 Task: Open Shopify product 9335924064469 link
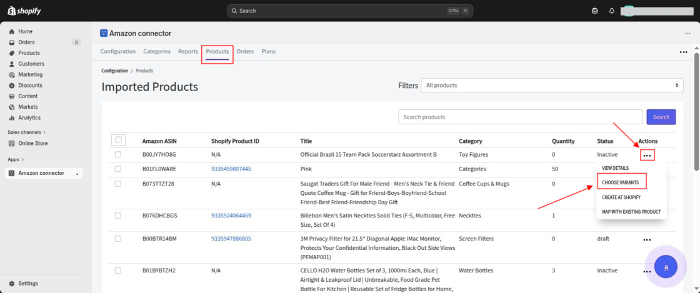(x=231, y=216)
